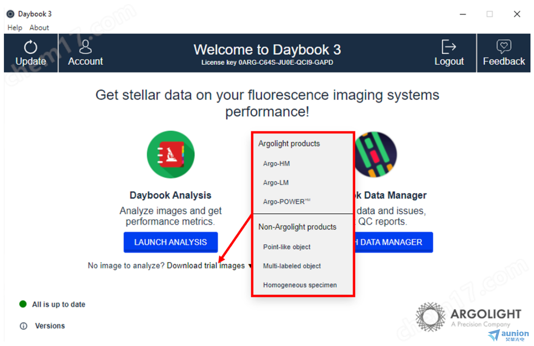Image resolution: width=534 pixels, height=346 pixels.
Task: Open the Help menu
Action: [15, 28]
